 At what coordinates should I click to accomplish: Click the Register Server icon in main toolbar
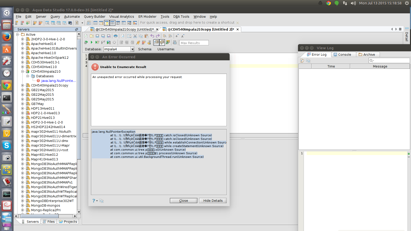point(17,23)
